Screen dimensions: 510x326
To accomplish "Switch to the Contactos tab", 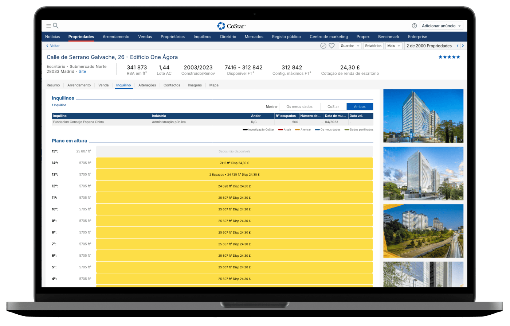I will point(172,85).
